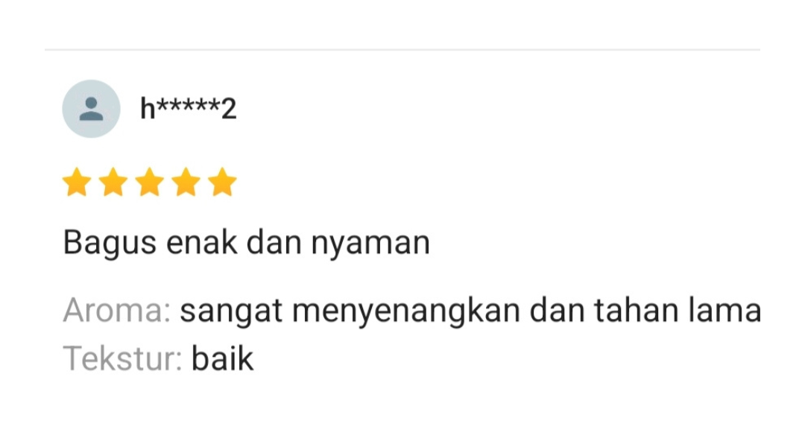Screen dimensions: 805x447
Task: Click the fifth yellow rating star
Action: pos(222,183)
